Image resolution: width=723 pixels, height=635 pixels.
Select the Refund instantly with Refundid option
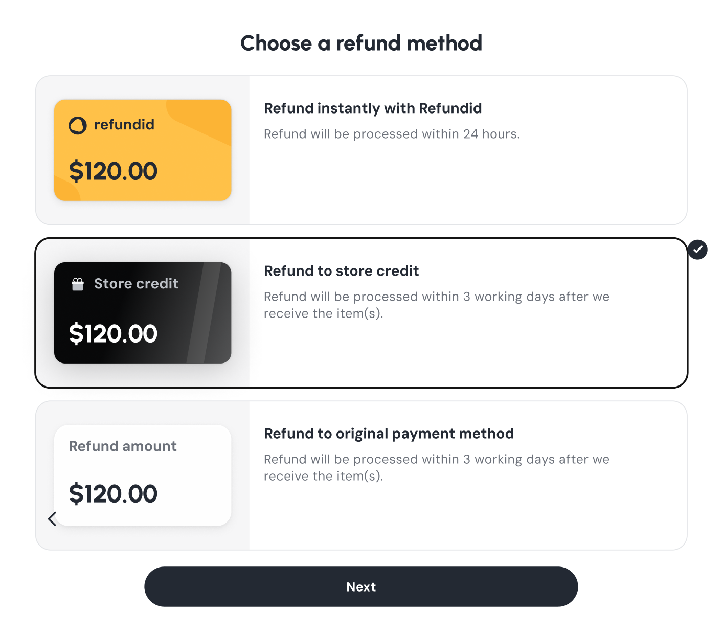point(361,150)
